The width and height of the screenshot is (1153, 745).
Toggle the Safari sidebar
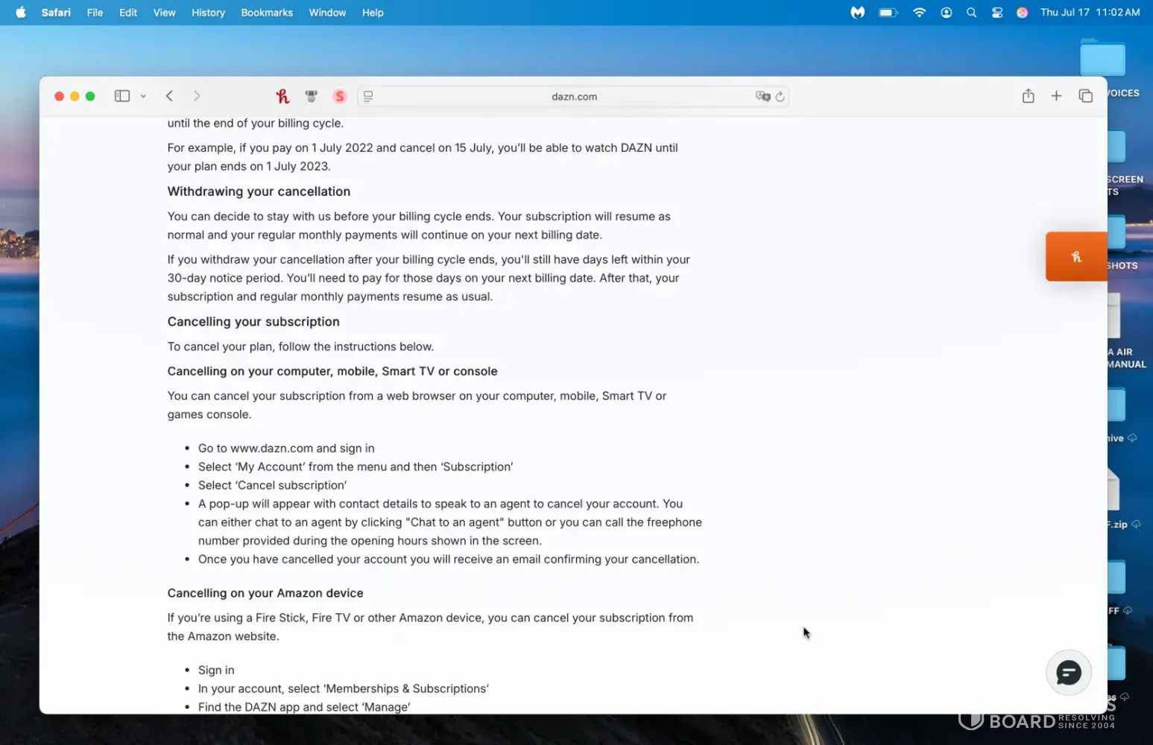coord(122,96)
